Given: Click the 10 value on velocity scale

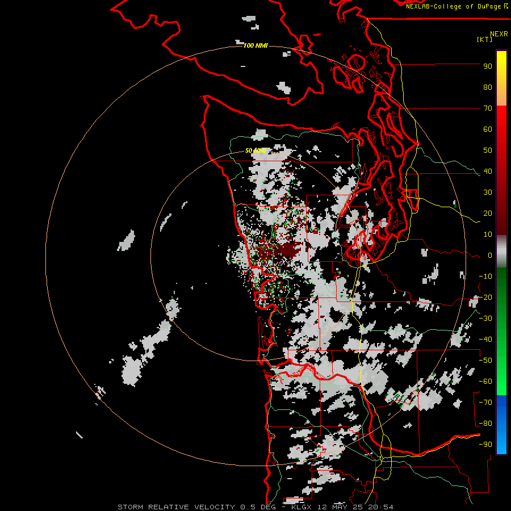Looking at the screenshot, I should [488, 234].
